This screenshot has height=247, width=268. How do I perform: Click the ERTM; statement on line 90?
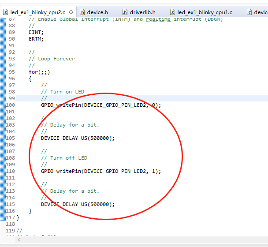(36, 39)
